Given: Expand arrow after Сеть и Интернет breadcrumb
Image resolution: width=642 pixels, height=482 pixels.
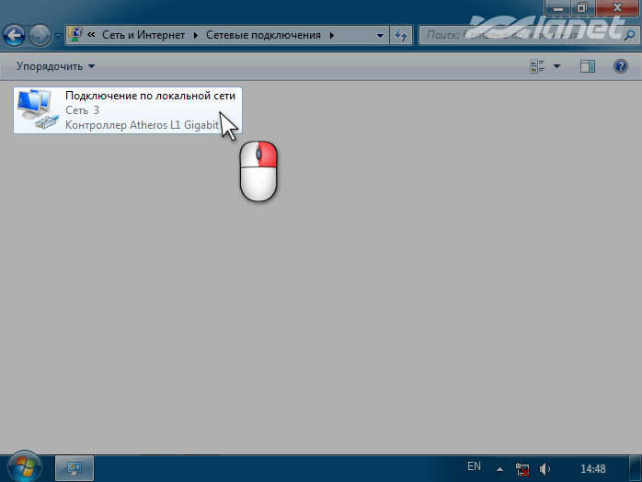Looking at the screenshot, I should pos(195,35).
